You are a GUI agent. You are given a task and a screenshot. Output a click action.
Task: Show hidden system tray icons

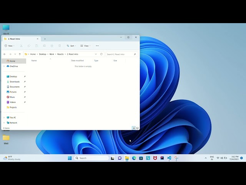coord(206,158)
